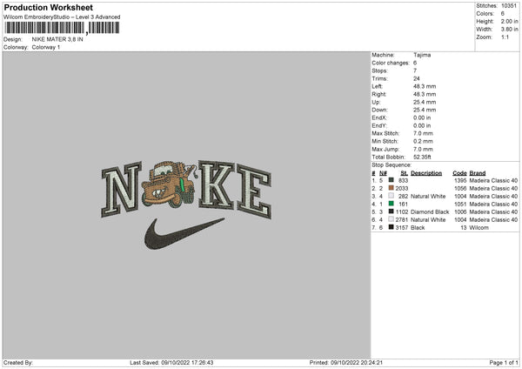Click the Max Jump value 7.0 mm

click(x=423, y=150)
